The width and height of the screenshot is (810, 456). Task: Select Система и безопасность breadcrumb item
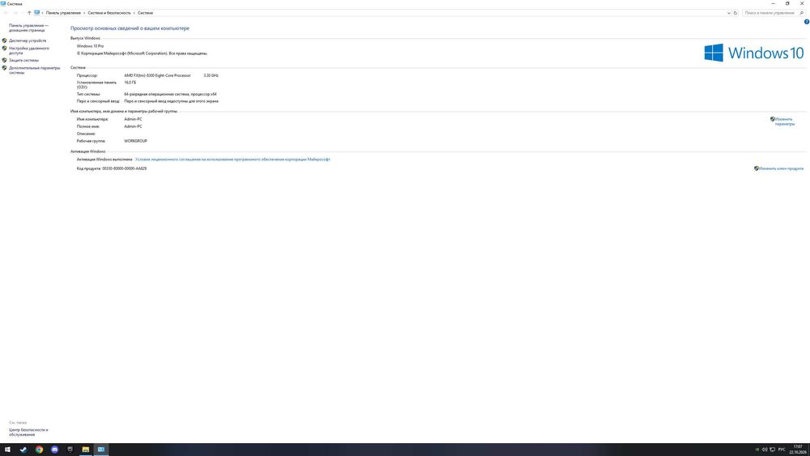109,13
